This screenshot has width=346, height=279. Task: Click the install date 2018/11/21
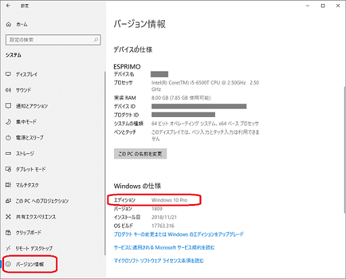click(x=164, y=217)
